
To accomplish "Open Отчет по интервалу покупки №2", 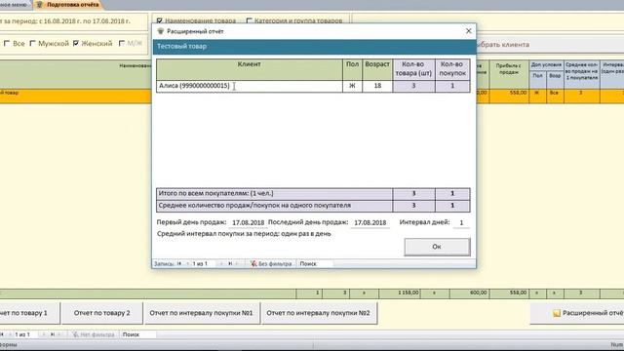I will click(319, 313).
